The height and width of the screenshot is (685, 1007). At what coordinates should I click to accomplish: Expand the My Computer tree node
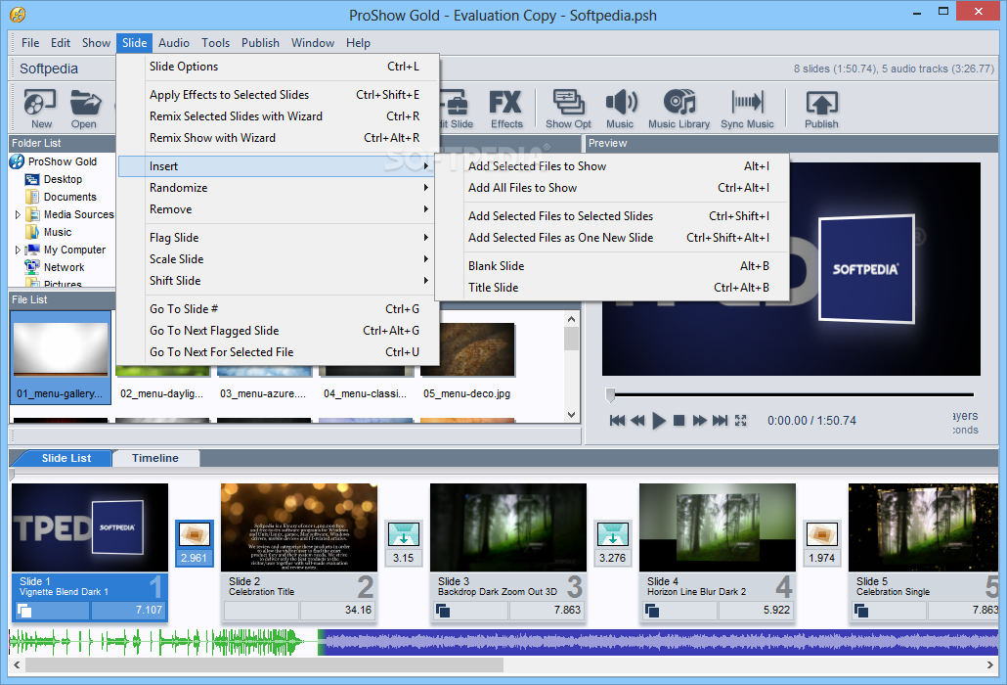(18, 250)
